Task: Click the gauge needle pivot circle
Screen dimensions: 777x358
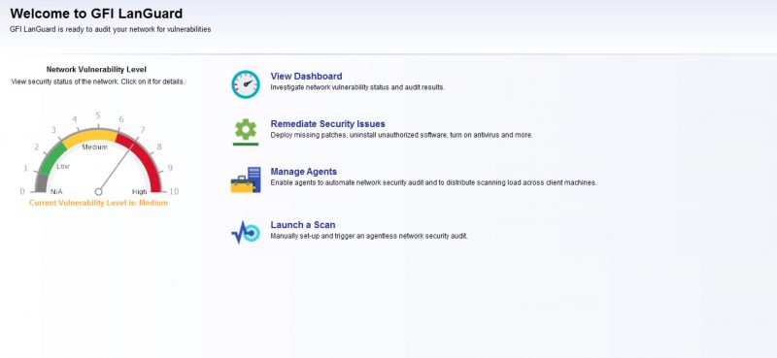Action: pos(98,192)
